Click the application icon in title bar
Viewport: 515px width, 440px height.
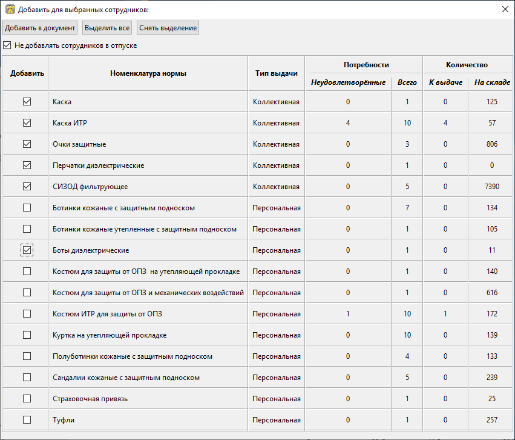10,9
